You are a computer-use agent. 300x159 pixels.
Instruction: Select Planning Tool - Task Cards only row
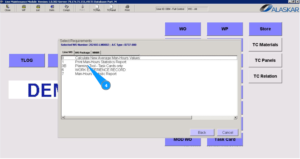click(149, 66)
